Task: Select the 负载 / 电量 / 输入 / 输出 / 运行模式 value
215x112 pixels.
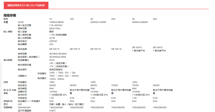Action: click(66, 104)
